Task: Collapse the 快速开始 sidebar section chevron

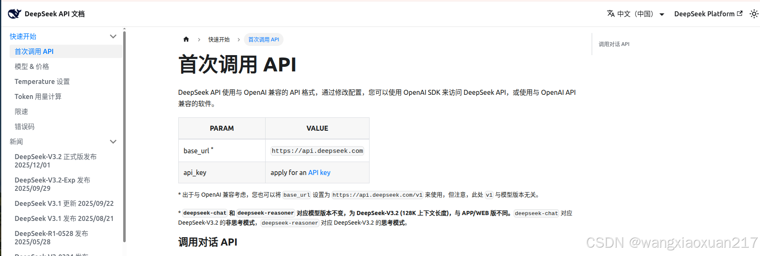Action: 113,36
